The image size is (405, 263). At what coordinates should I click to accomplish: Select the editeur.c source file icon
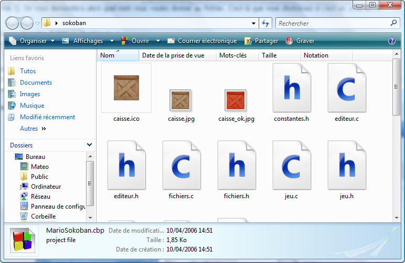346,88
